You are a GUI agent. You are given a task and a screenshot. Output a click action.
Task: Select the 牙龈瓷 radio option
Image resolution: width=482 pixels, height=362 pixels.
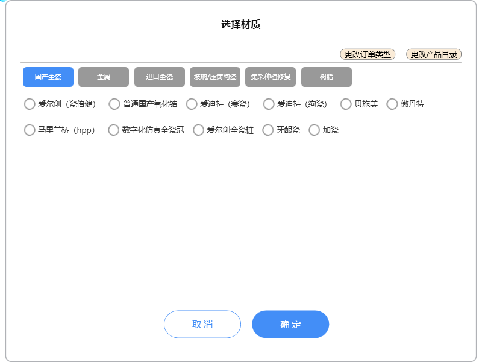pyautogui.click(x=268, y=130)
